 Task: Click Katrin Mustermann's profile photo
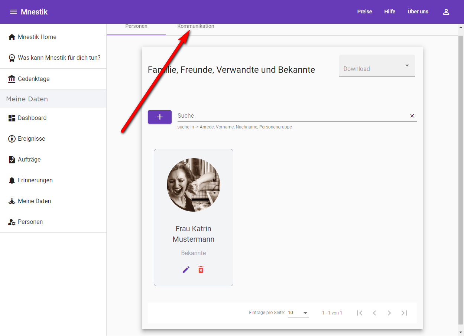194,185
